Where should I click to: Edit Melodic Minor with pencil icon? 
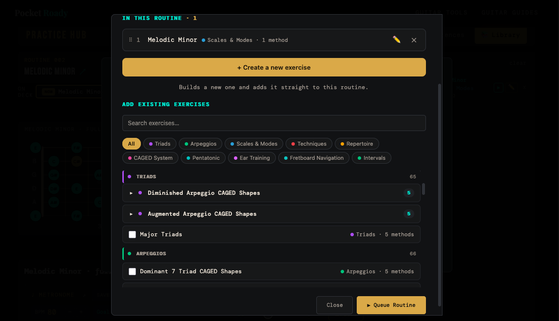point(396,40)
